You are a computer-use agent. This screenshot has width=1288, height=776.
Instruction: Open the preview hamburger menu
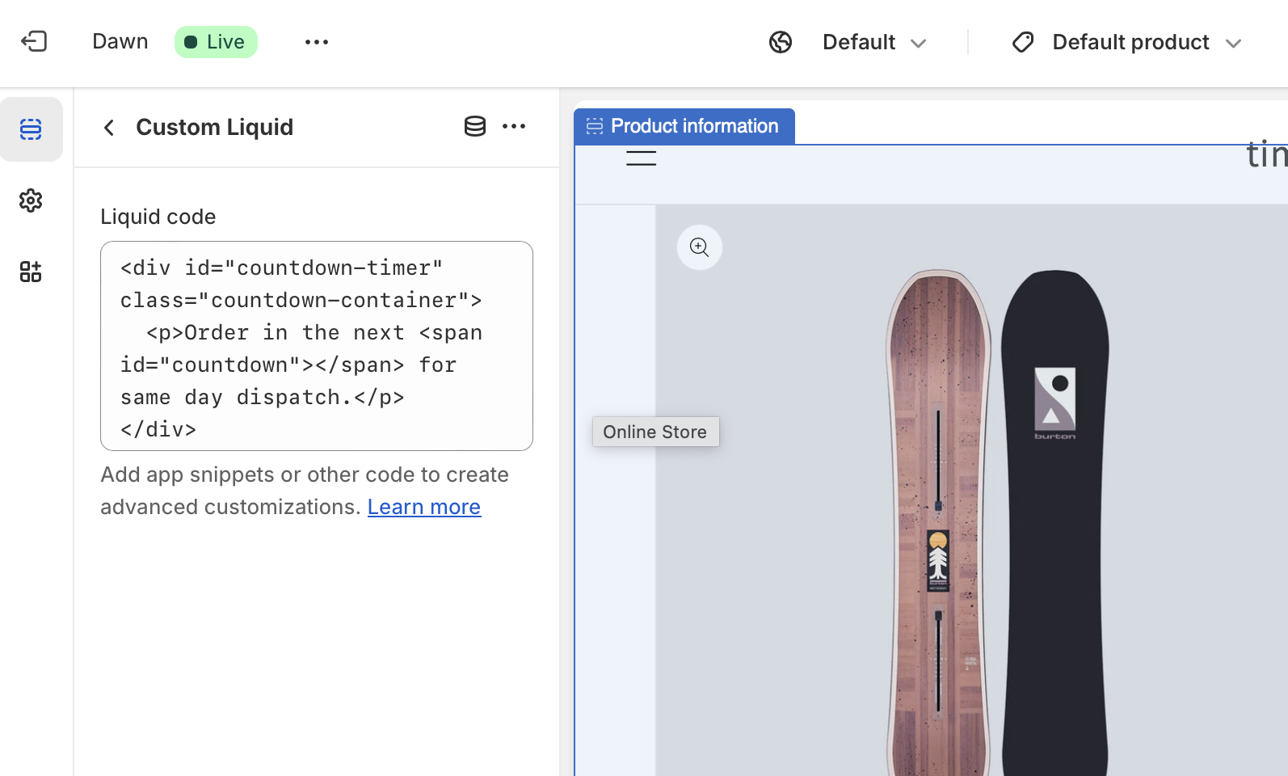[642, 158]
